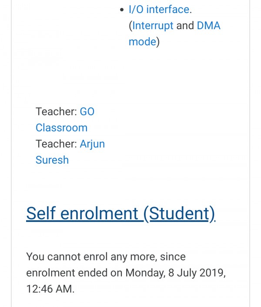Image resolution: width=261 pixels, height=307 pixels.
Task: Click the Suresh link text
Action: coord(52,160)
